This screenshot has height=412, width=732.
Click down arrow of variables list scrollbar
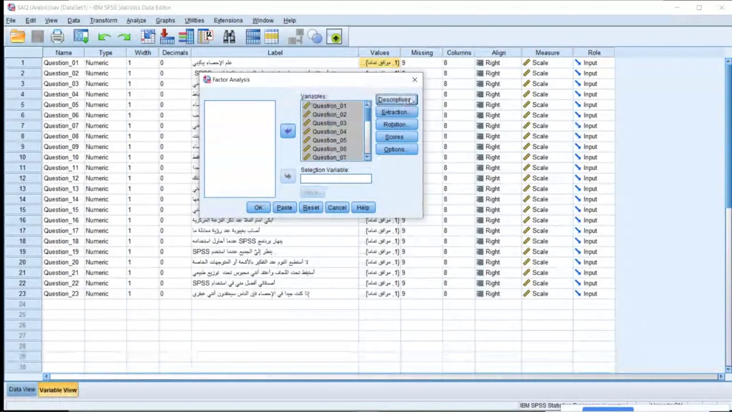pos(367,157)
